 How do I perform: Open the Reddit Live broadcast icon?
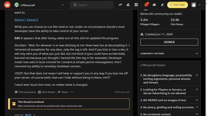[136, 5]
